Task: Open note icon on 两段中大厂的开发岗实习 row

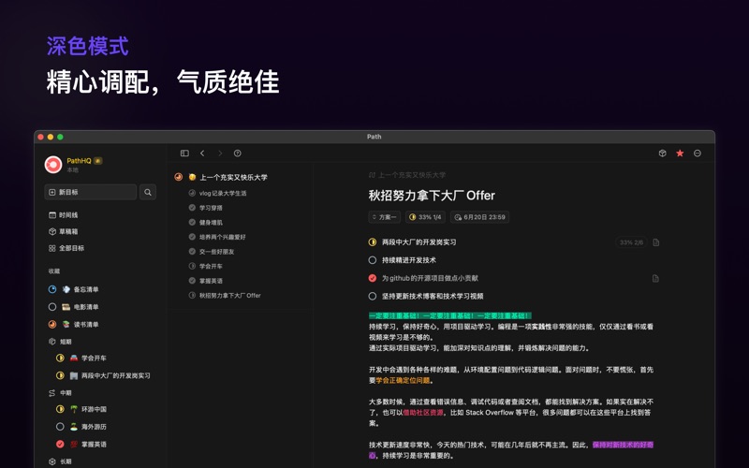Action: 655,242
